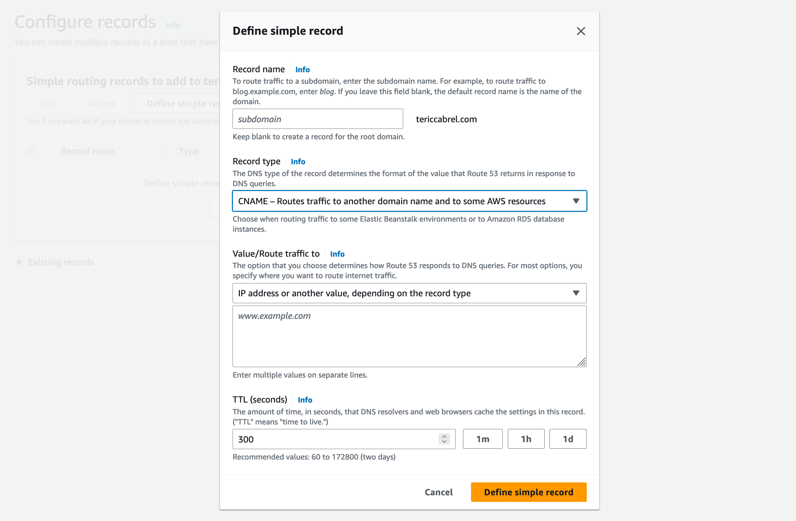Open the Record type dropdown showing CNAME
796x521 pixels.
pyautogui.click(x=409, y=201)
